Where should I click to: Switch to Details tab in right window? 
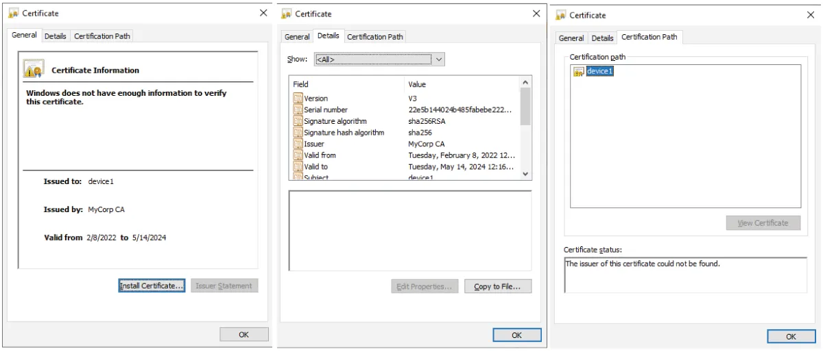pyautogui.click(x=602, y=38)
